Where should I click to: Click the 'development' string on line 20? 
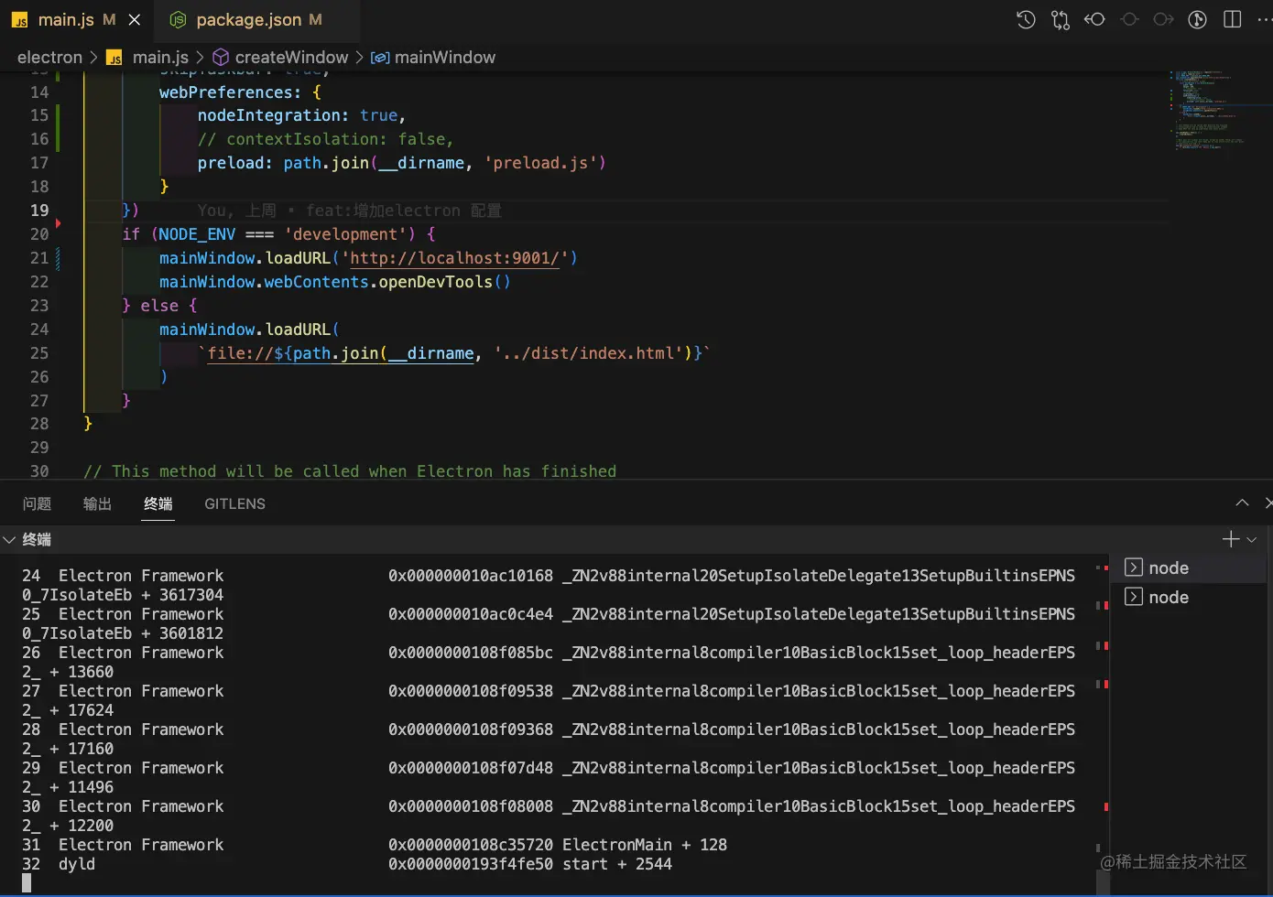point(345,234)
